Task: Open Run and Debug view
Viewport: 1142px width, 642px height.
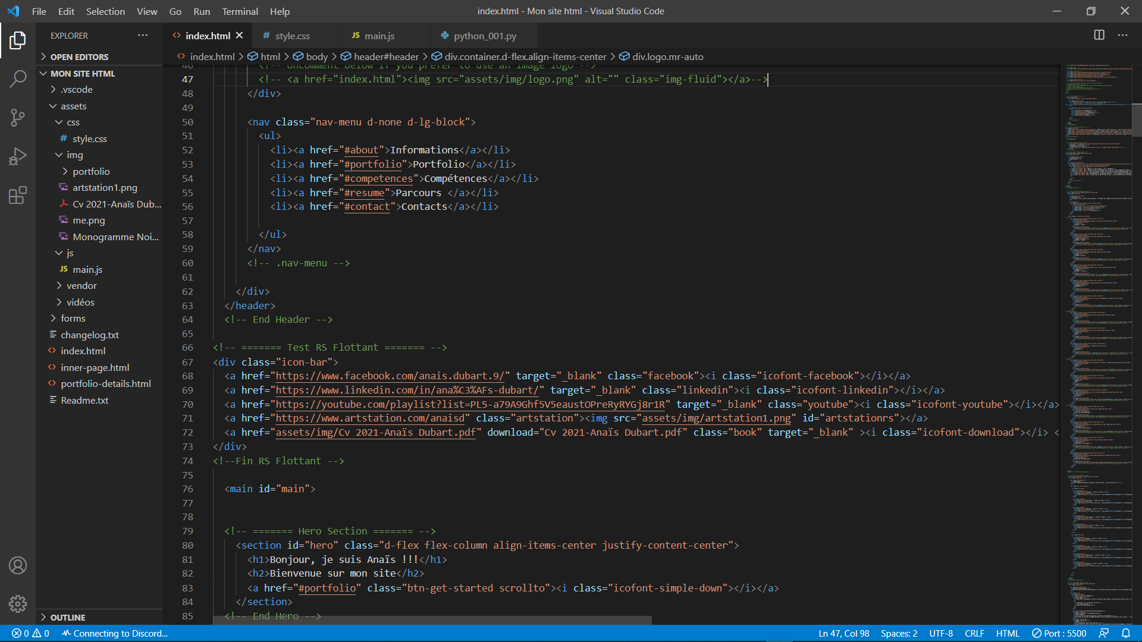Action: [x=18, y=156]
